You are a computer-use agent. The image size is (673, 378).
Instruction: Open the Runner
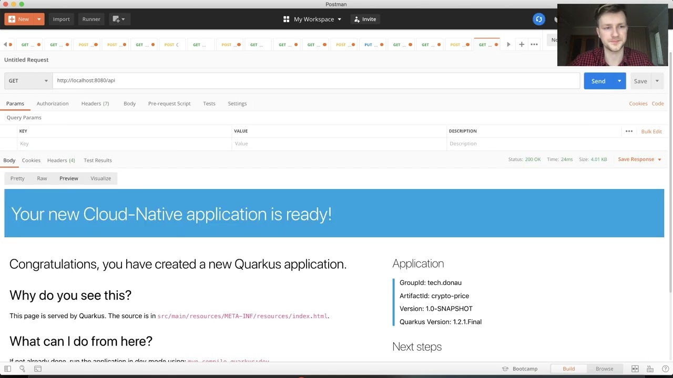91,19
